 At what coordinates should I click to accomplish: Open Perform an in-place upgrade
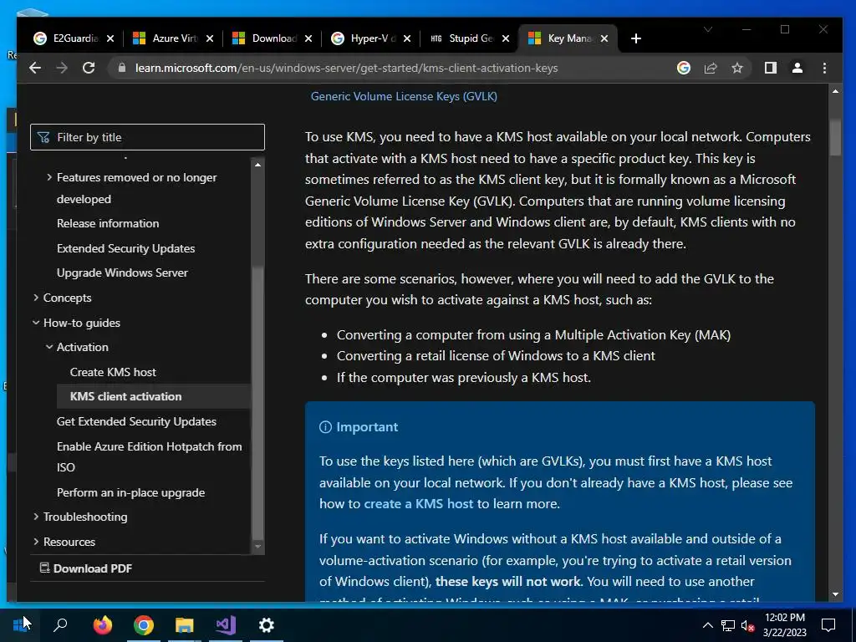pyautogui.click(x=131, y=492)
